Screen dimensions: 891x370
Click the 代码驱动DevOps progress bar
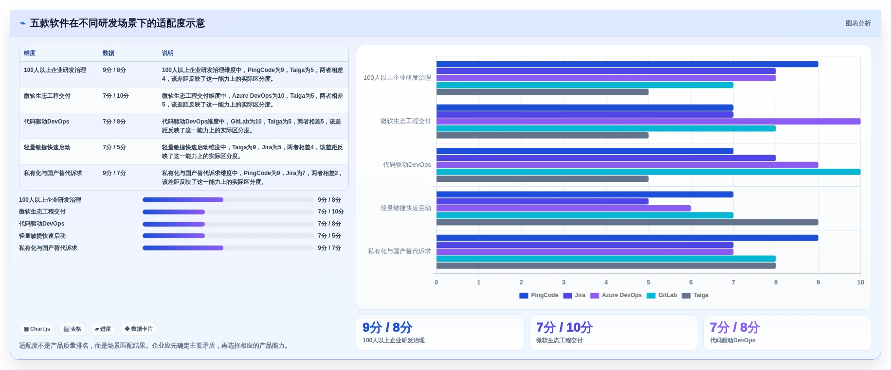pyautogui.click(x=228, y=224)
